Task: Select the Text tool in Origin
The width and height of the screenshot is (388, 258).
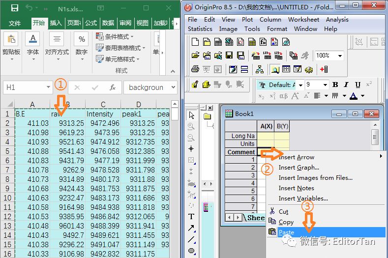Action: tap(191, 217)
